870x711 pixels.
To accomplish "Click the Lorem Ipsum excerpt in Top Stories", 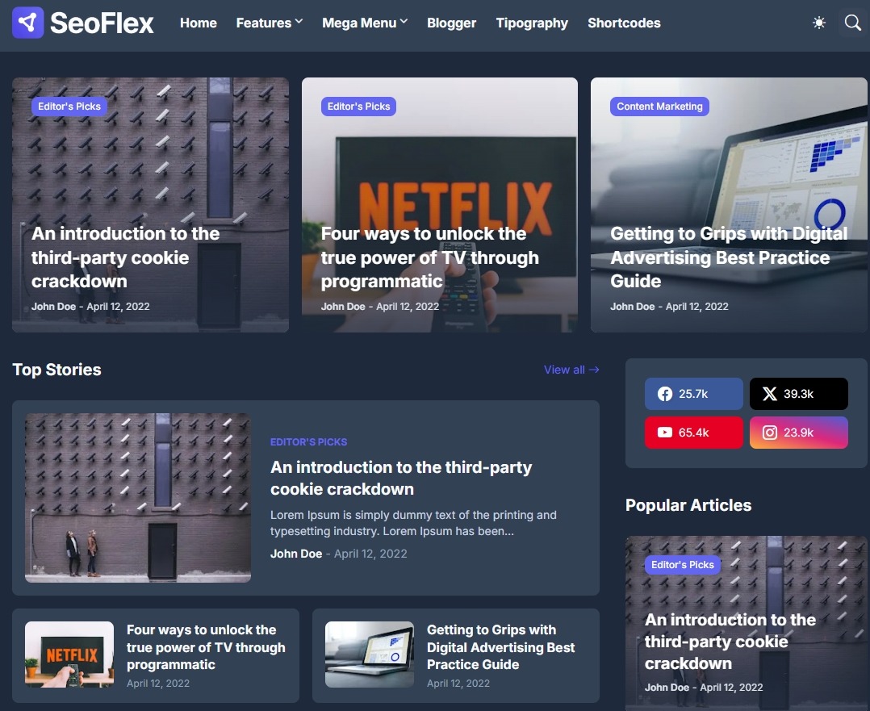I will pos(413,523).
